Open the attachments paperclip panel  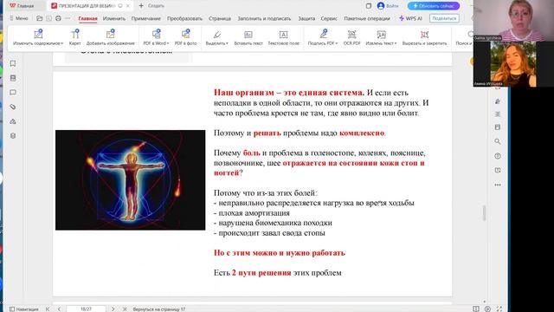pyautogui.click(x=13, y=107)
